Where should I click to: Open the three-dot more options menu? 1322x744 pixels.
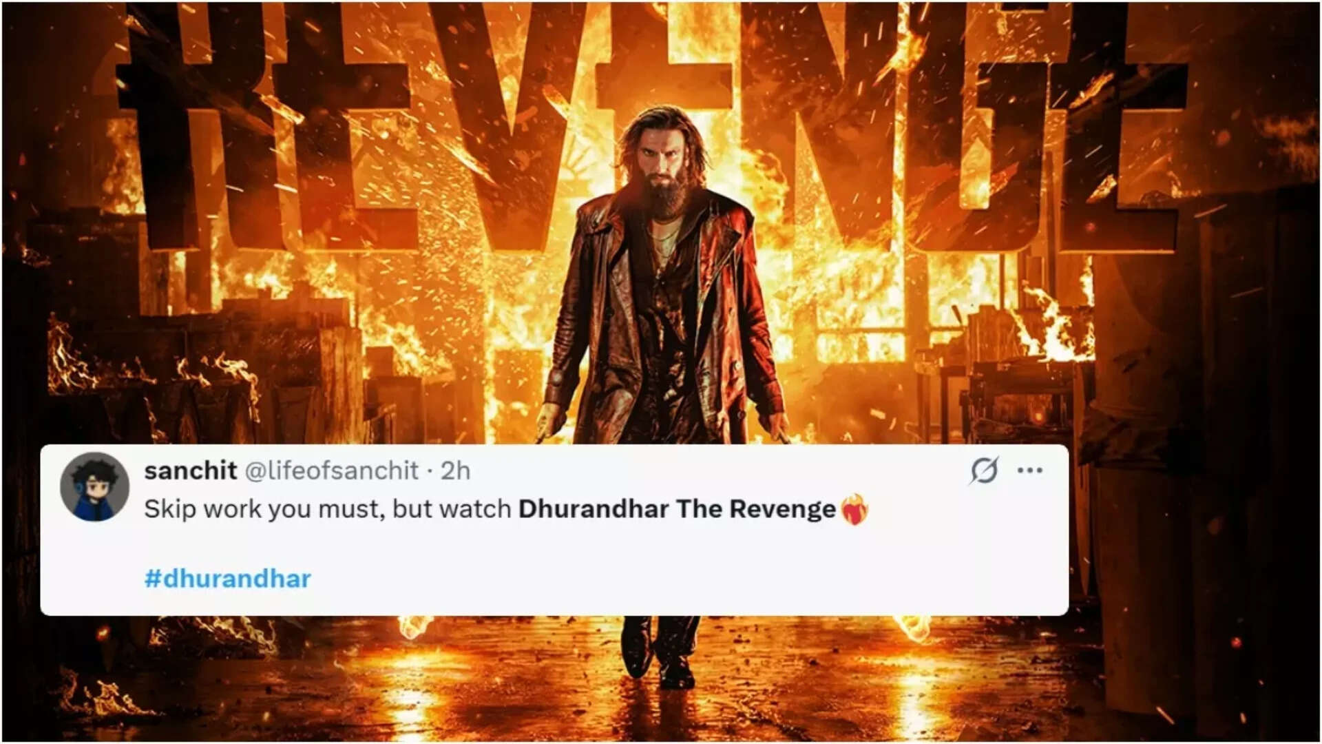[1030, 471]
